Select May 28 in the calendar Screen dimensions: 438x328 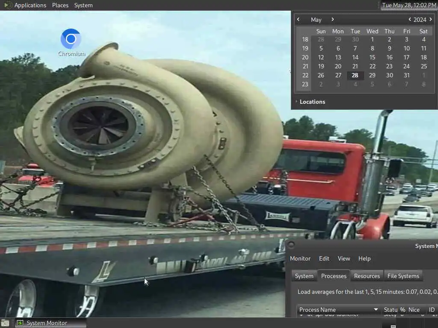[x=355, y=75]
